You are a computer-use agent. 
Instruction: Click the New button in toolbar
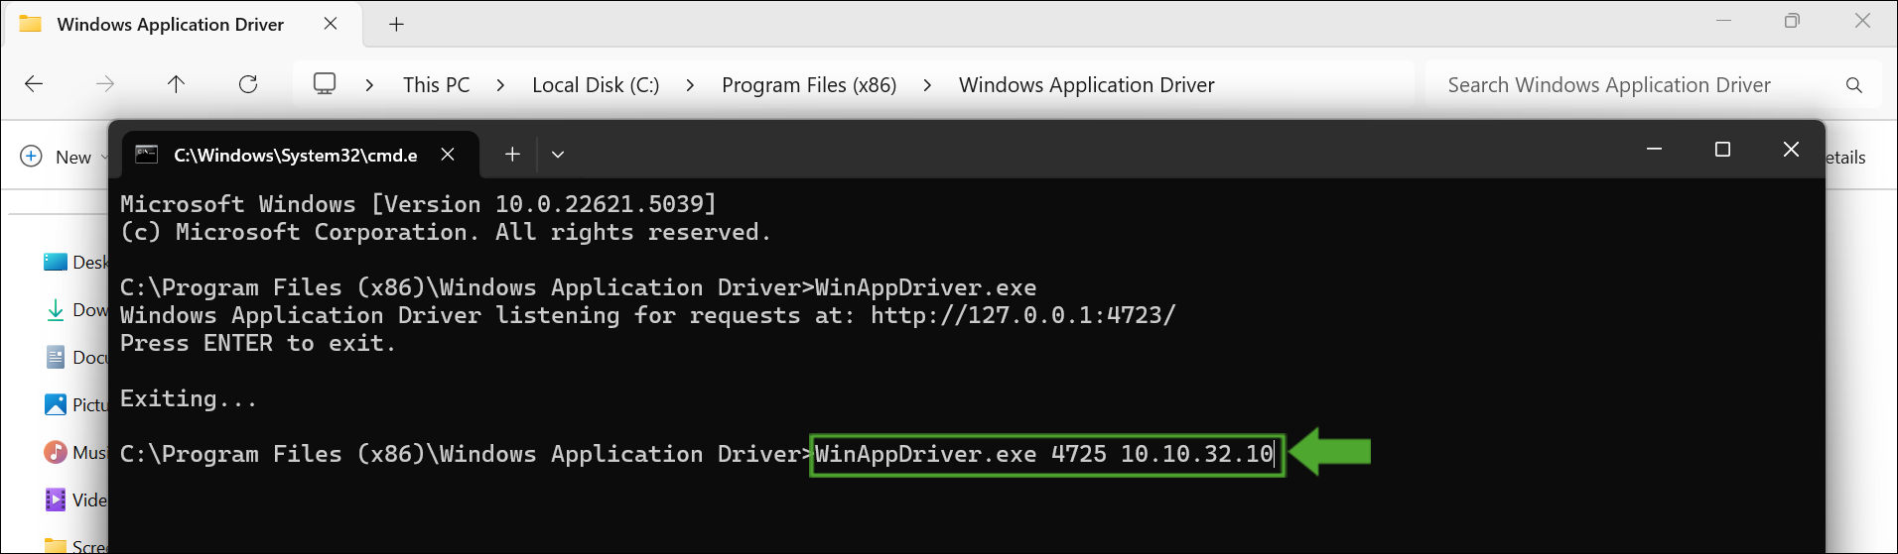(62, 157)
